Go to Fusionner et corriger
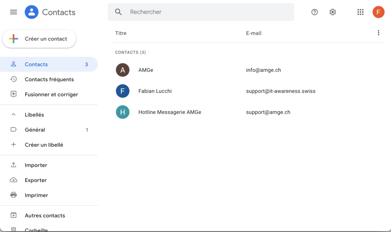Viewport: 391px width, 232px height. pos(51,95)
